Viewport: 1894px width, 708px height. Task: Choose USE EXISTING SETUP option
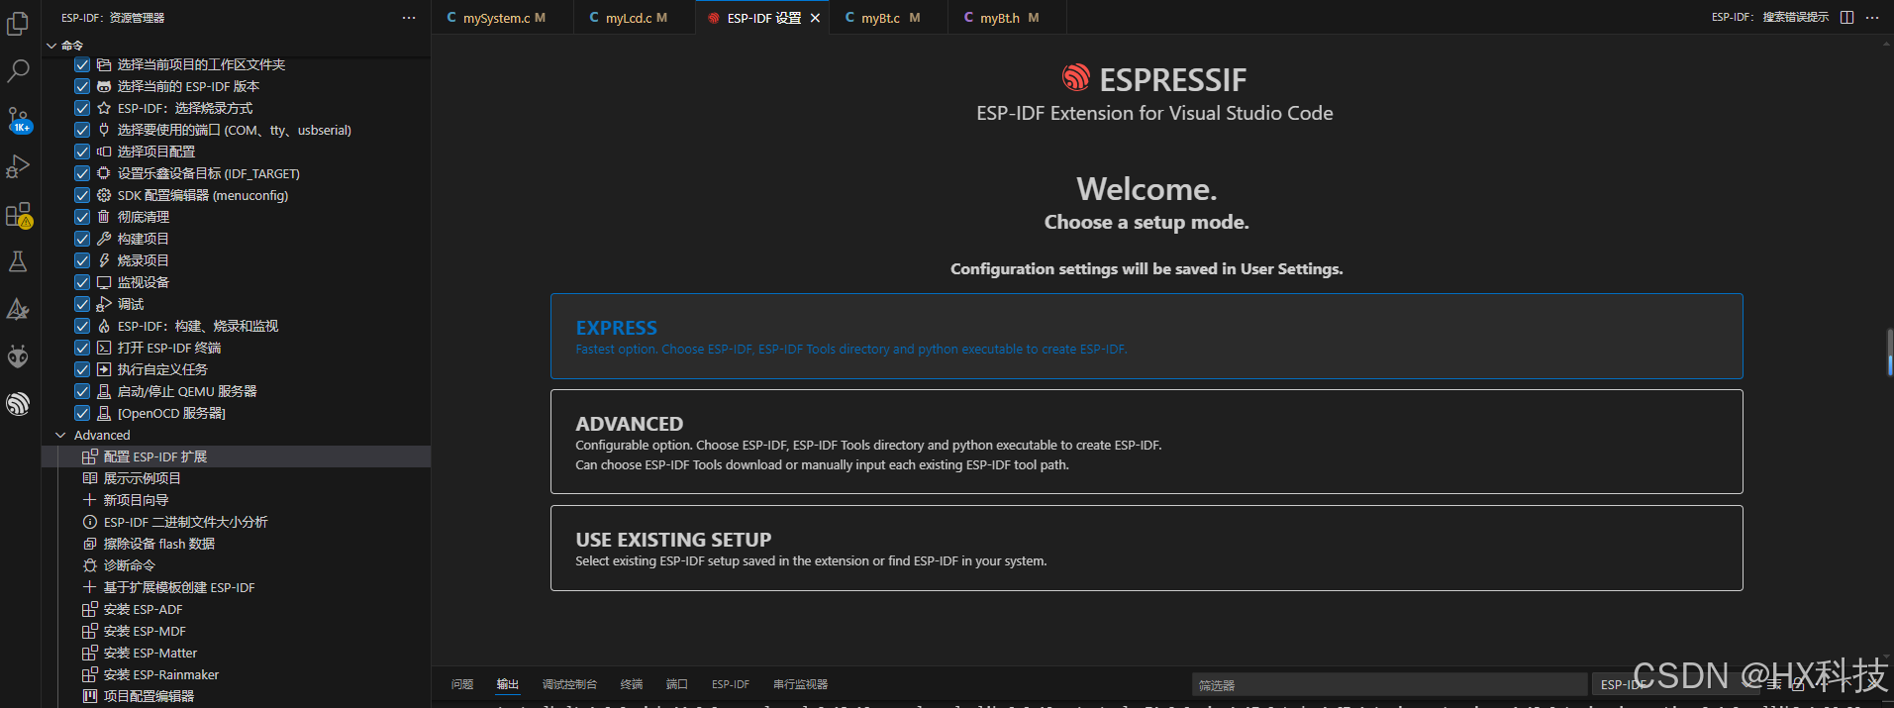[x=1146, y=548]
